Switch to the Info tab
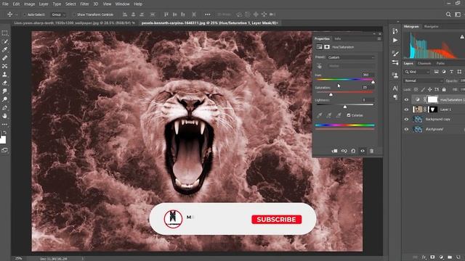This screenshot has width=465, height=261. 337,38
